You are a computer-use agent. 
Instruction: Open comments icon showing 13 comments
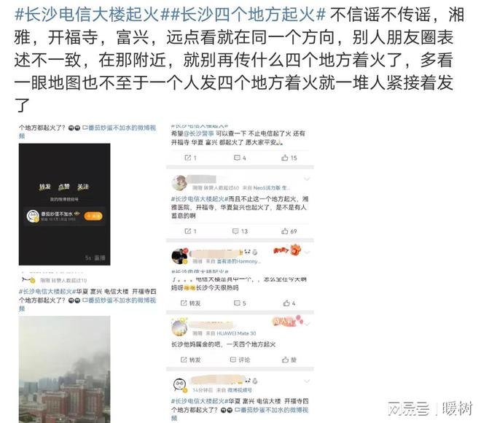(x=235, y=231)
